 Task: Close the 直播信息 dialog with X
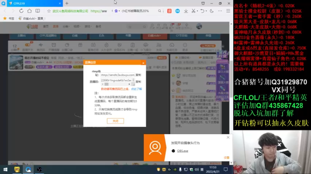click(143, 63)
